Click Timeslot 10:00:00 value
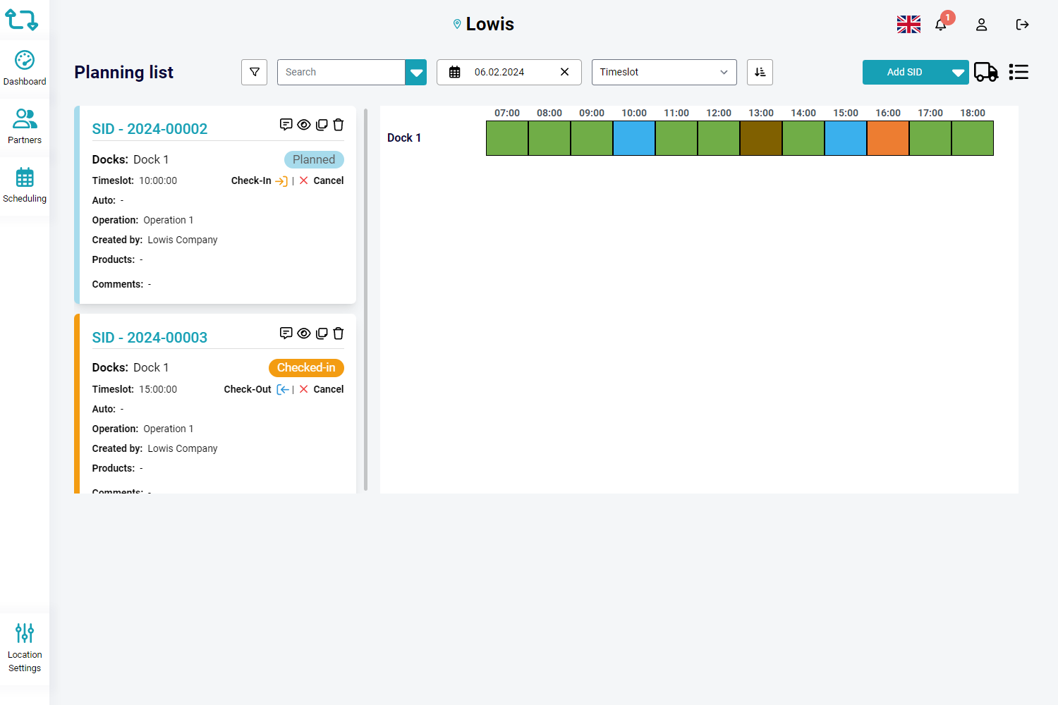 click(x=158, y=181)
